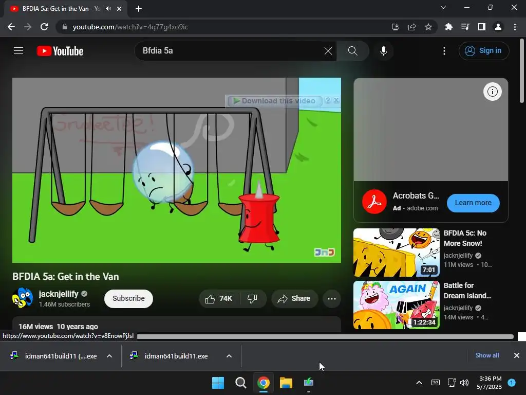The height and width of the screenshot is (395, 526).
Task: Expand options for idman641build11.exe download
Action: point(229,356)
